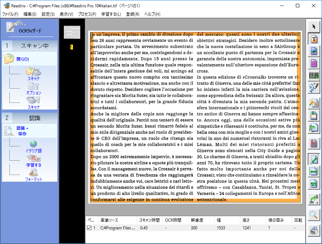Click the 解像度 column header
The height and width of the screenshot is (244, 322).
[201, 220]
